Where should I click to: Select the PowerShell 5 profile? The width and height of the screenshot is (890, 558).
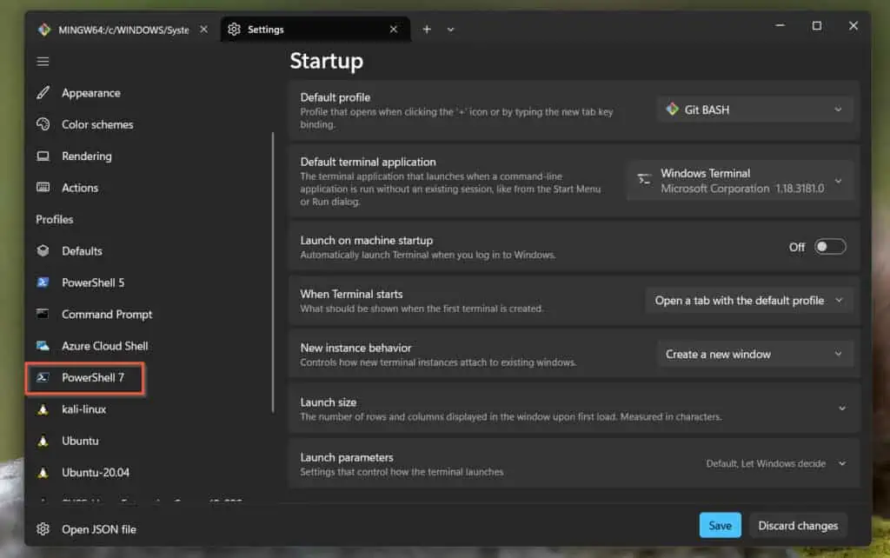(92, 282)
